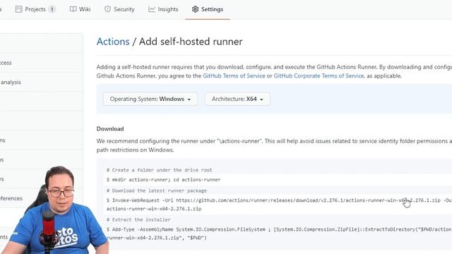Open the Architecture X64 dropdown

(237, 99)
